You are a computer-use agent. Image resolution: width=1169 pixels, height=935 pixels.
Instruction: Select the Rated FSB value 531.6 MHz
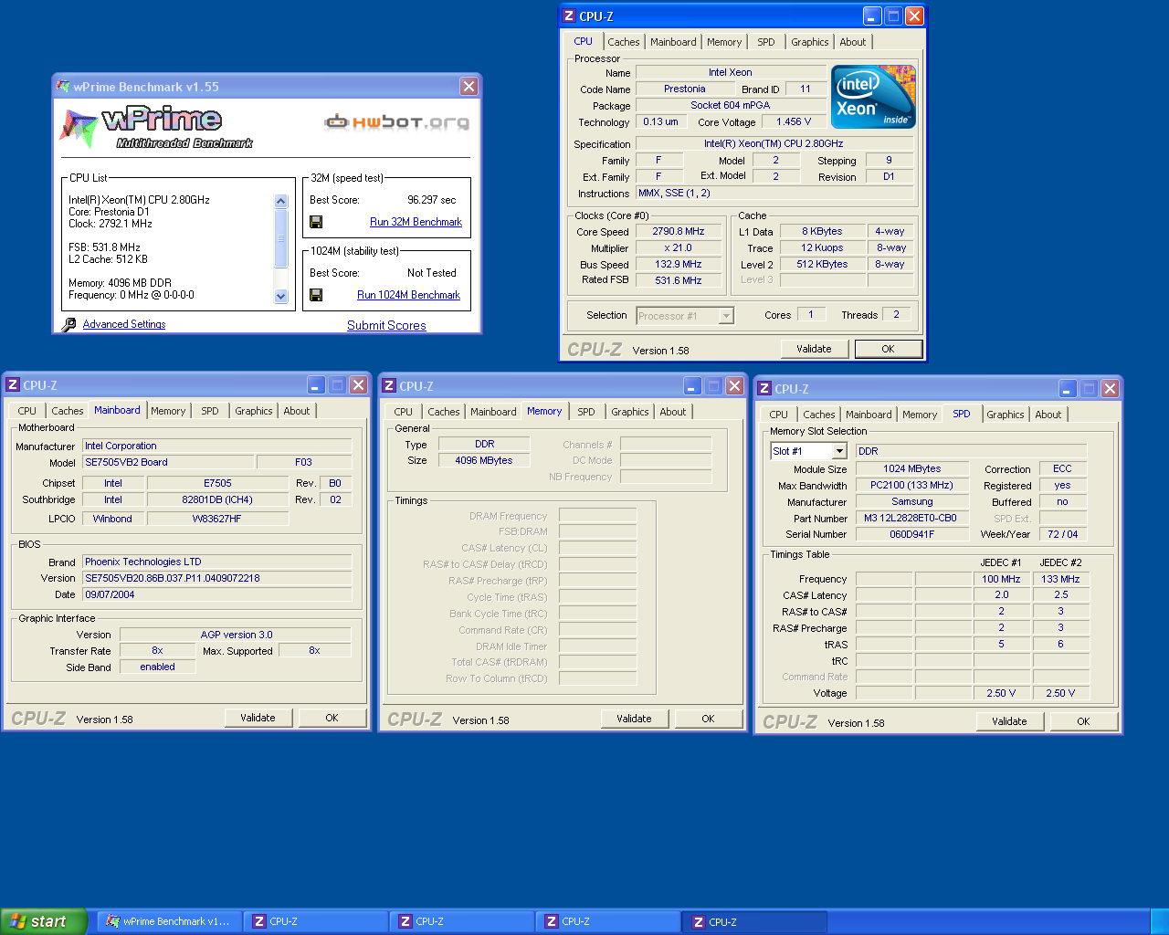(x=679, y=281)
